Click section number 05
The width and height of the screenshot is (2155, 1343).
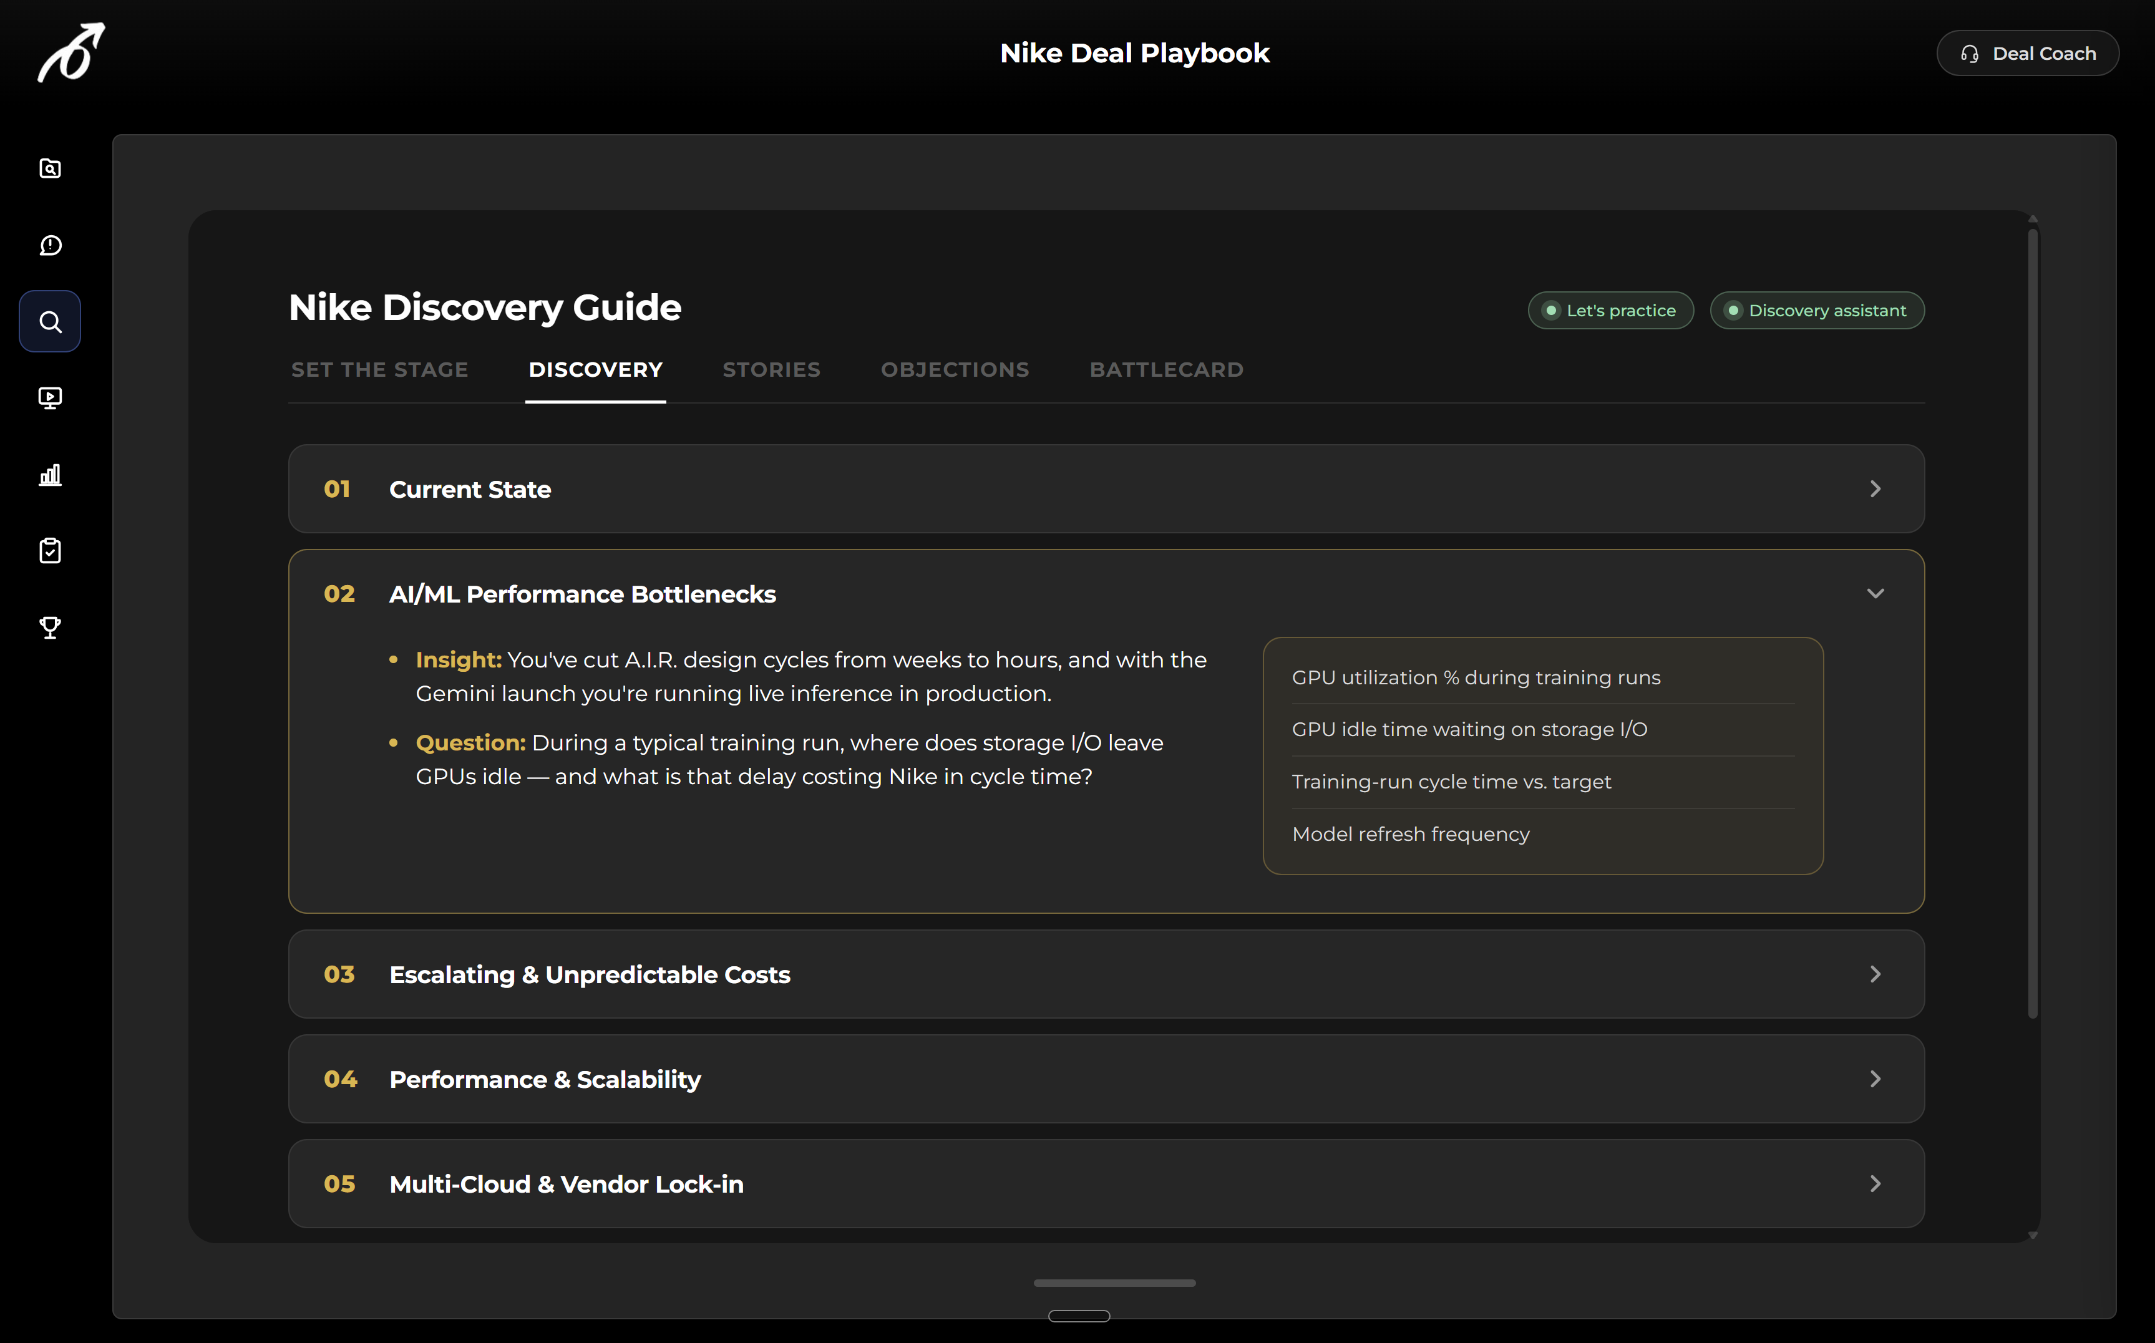(x=339, y=1184)
